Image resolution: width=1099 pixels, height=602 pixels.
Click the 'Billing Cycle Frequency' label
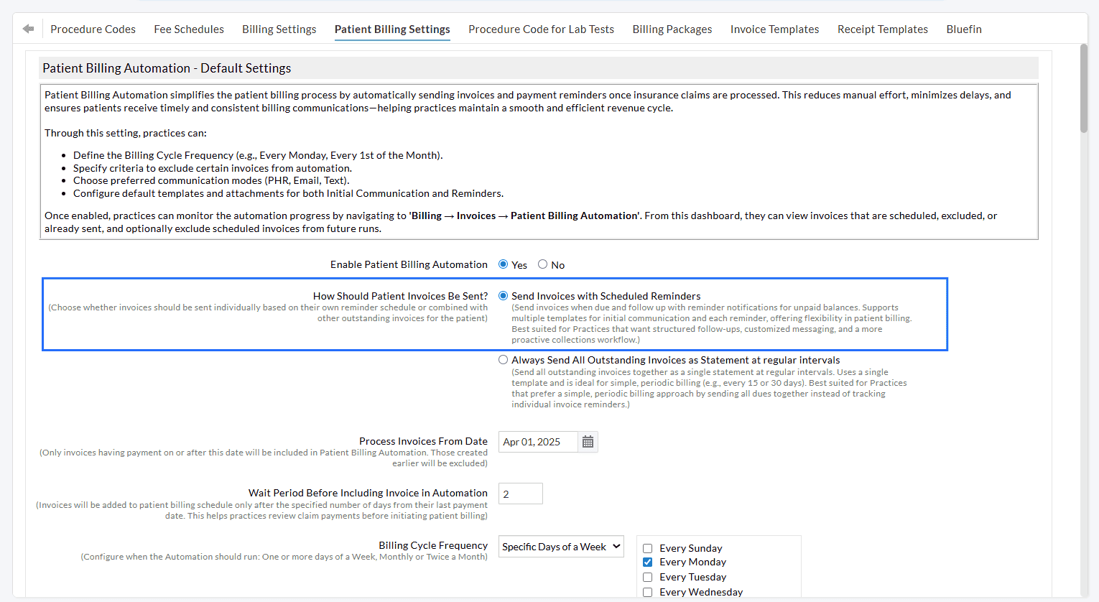tap(433, 545)
